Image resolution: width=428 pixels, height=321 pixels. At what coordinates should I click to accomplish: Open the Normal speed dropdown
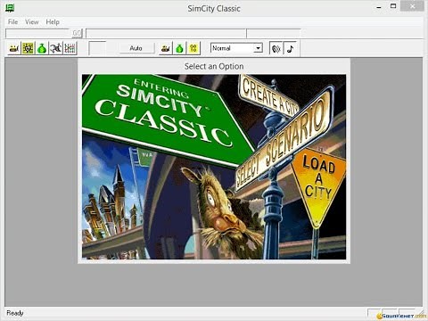point(258,48)
